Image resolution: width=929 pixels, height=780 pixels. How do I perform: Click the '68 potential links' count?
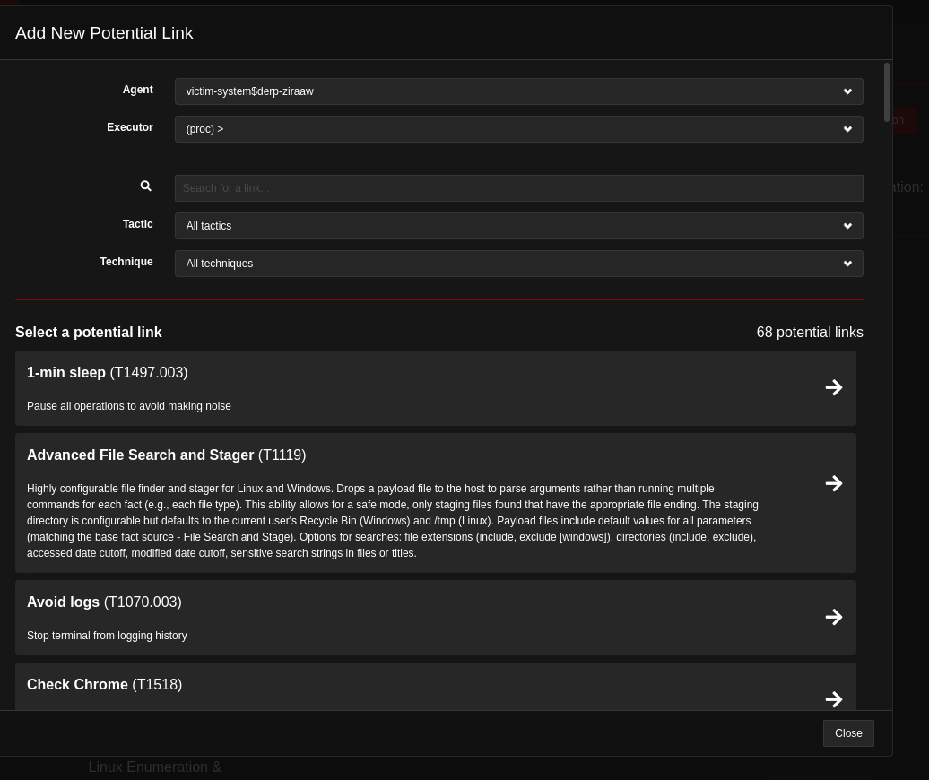tap(810, 333)
